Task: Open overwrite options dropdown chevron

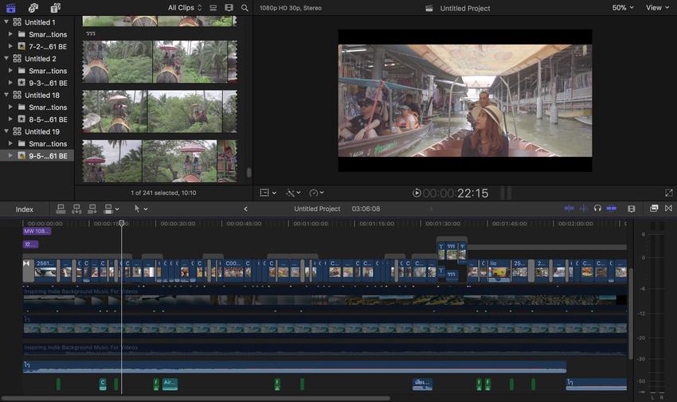Action: 117,209
